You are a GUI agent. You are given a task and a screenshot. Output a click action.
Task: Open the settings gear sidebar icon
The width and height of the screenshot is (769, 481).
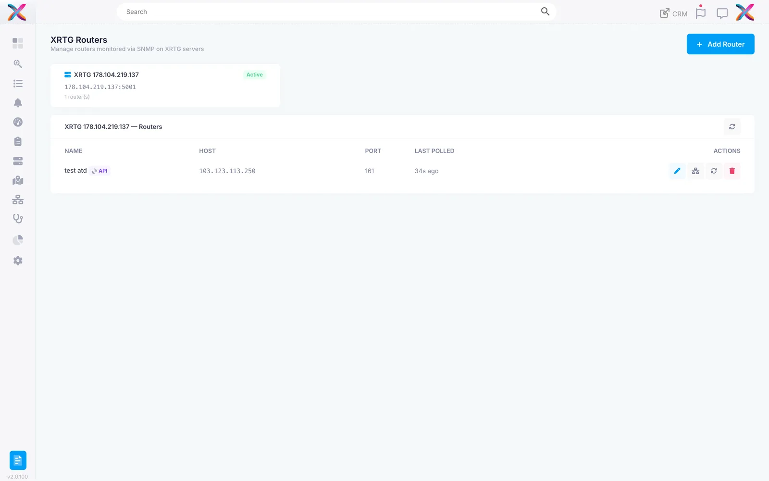(18, 261)
